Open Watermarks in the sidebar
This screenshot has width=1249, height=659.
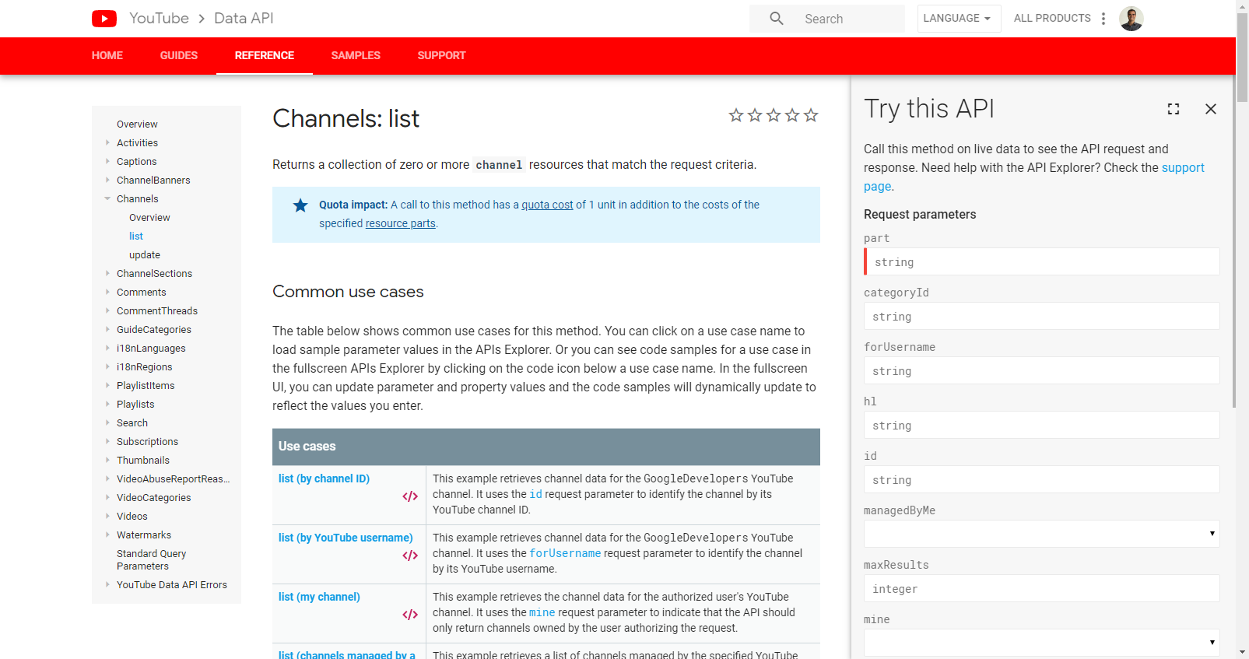144,535
